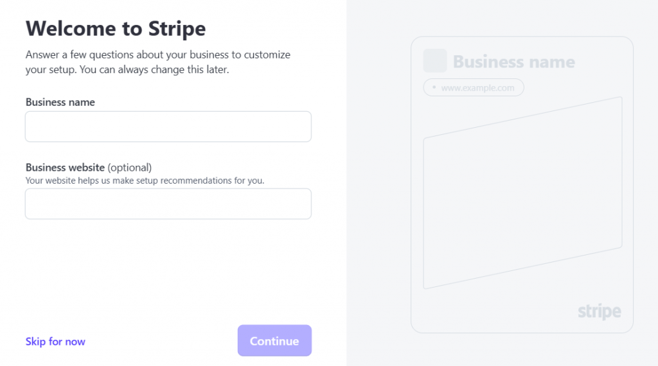Click the change this later sentence
The height and width of the screenshot is (366, 658).
(x=154, y=69)
